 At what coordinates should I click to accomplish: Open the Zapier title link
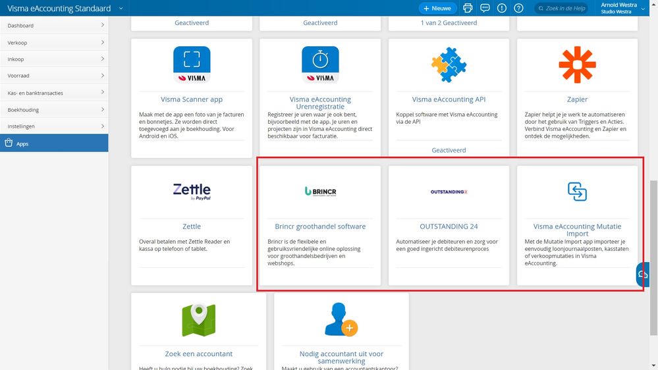577,99
